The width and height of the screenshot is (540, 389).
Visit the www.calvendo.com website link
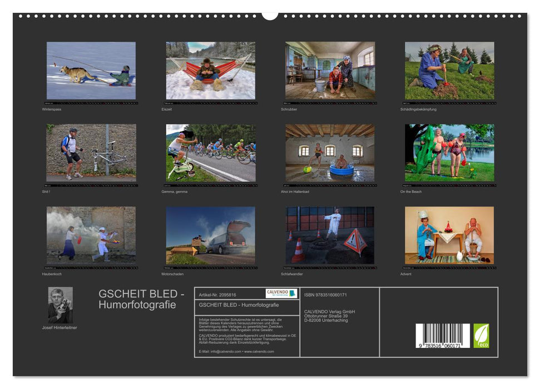(259, 351)
